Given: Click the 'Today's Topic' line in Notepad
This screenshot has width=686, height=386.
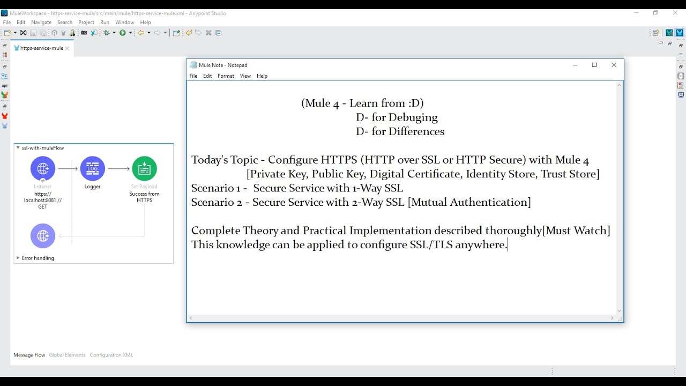Looking at the screenshot, I should (x=390, y=160).
